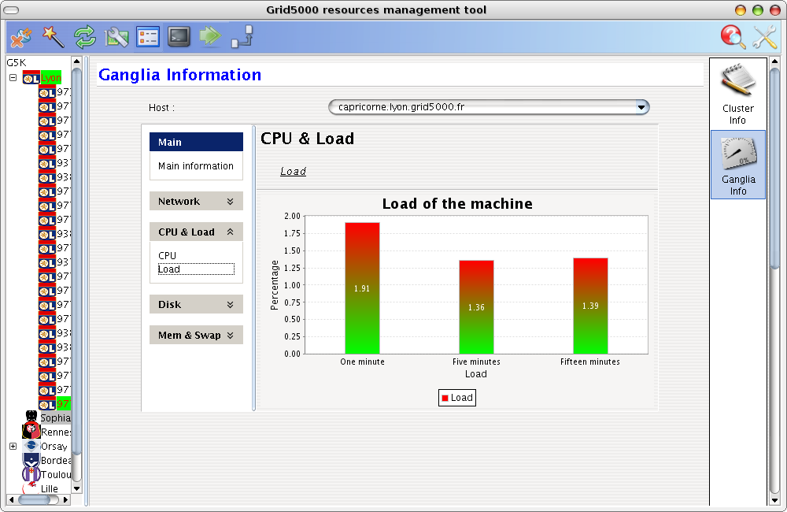Screen dimensions: 787x512
Task: Open the tools settings icon
Action: click(764, 37)
